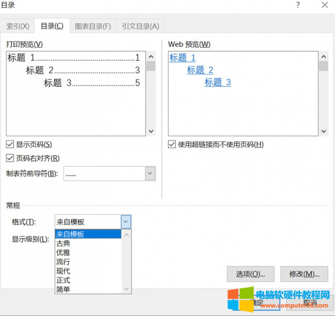Viewport: 335px width, 316px height.
Task: Pick the 流行 format option
Action: coord(63,262)
